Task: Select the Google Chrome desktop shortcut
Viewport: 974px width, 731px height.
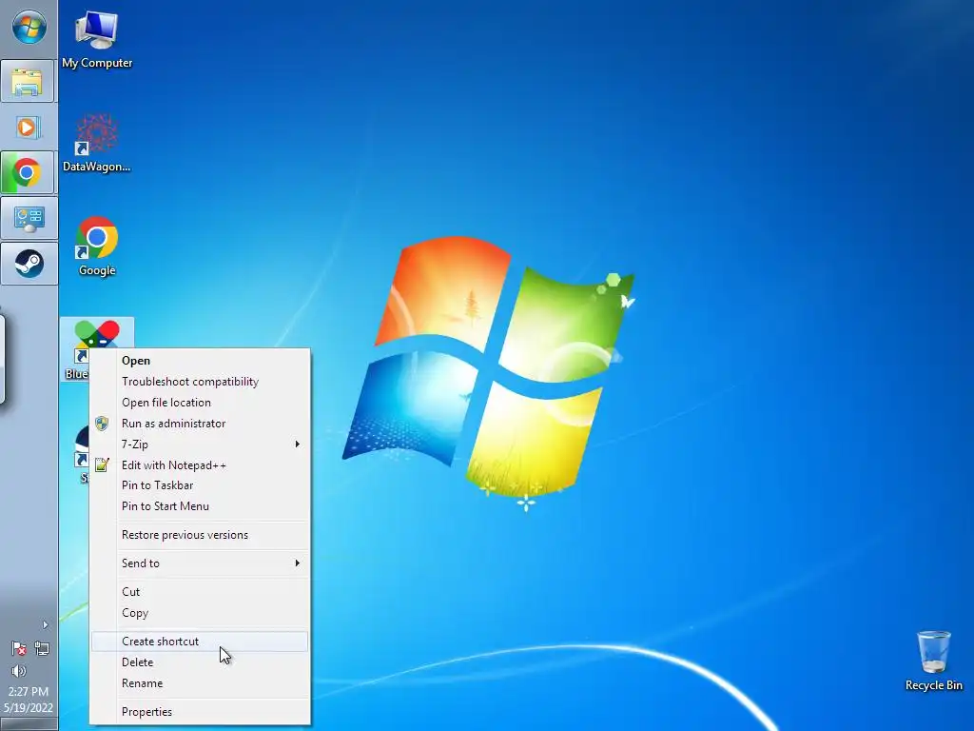Action: [97, 247]
